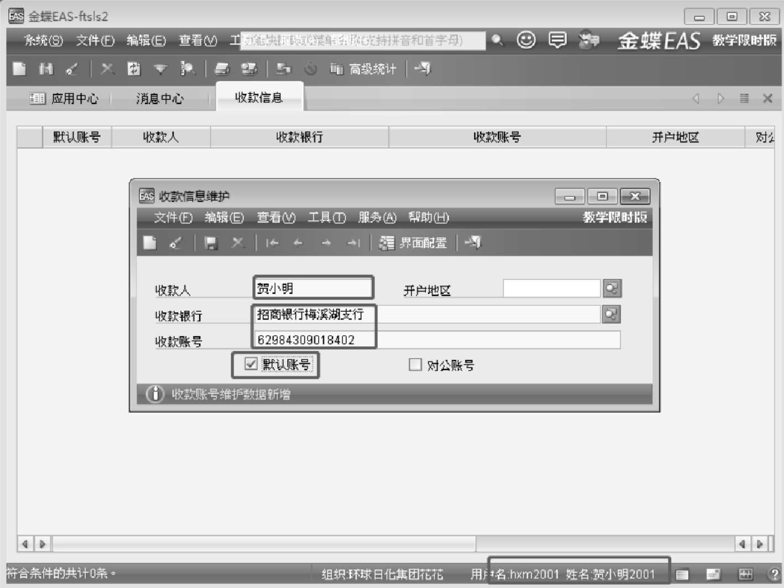784x588 pixels.
Task: Open the main 查看(V) menu
Action: [x=198, y=40]
